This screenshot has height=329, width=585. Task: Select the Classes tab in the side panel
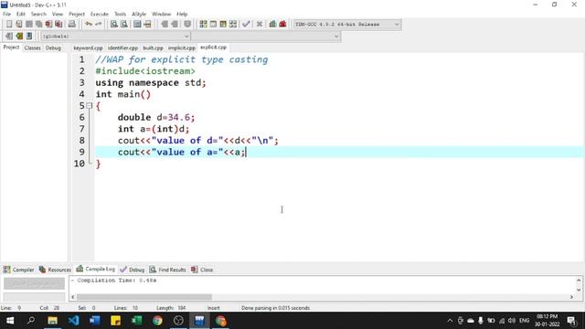[33, 48]
